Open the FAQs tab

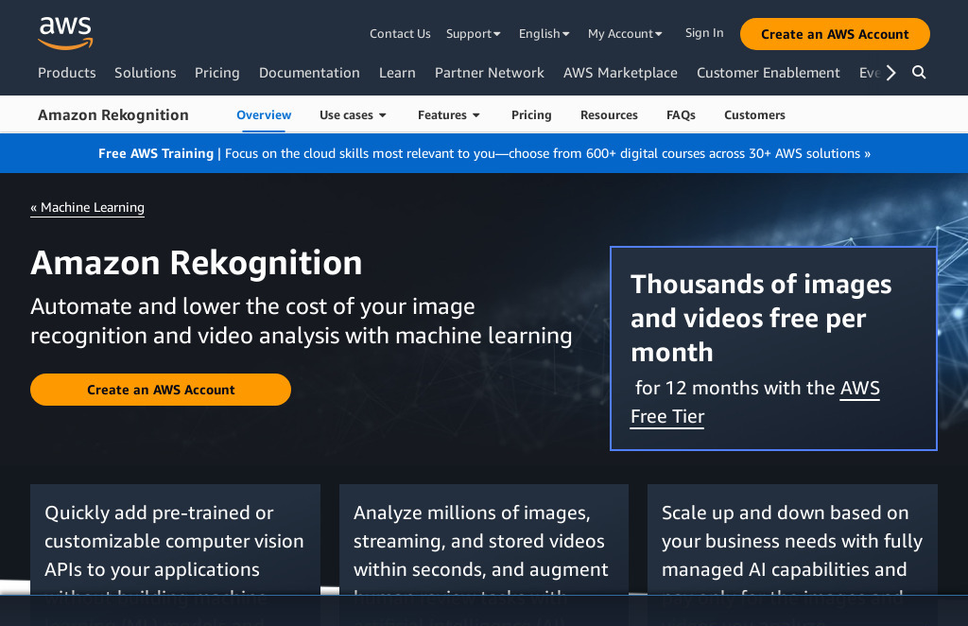(x=681, y=114)
